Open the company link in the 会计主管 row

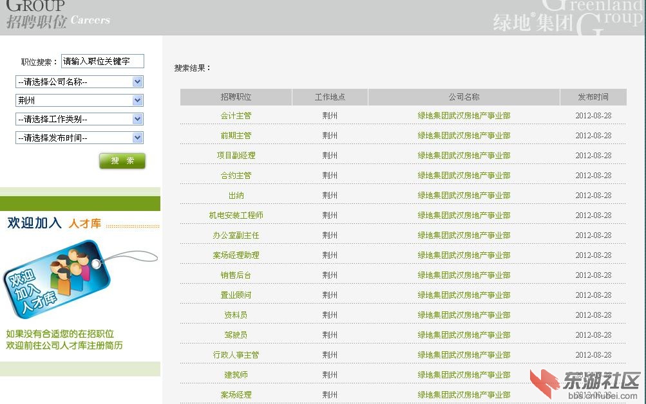(464, 116)
